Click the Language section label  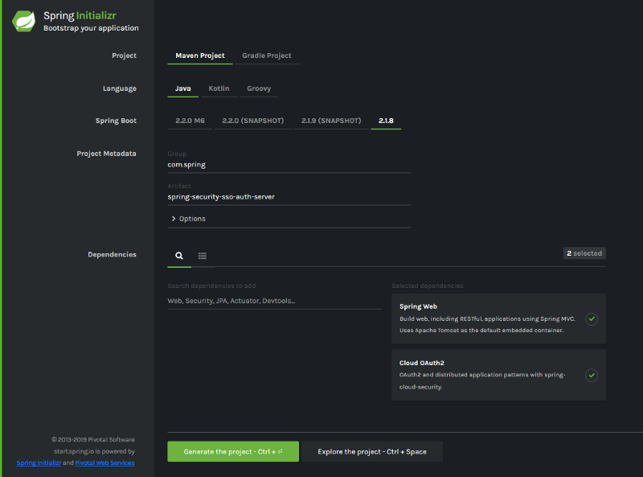(120, 88)
